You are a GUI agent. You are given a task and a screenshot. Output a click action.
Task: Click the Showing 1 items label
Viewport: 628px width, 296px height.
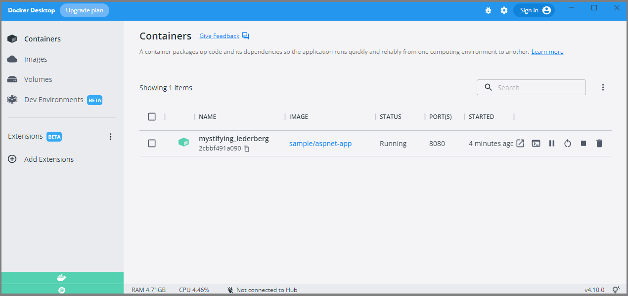tap(166, 88)
